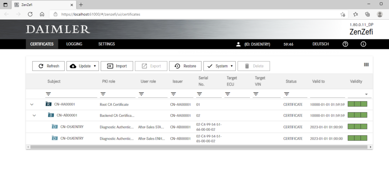Click the DAIMLER logo

pyautogui.click(x=58, y=29)
